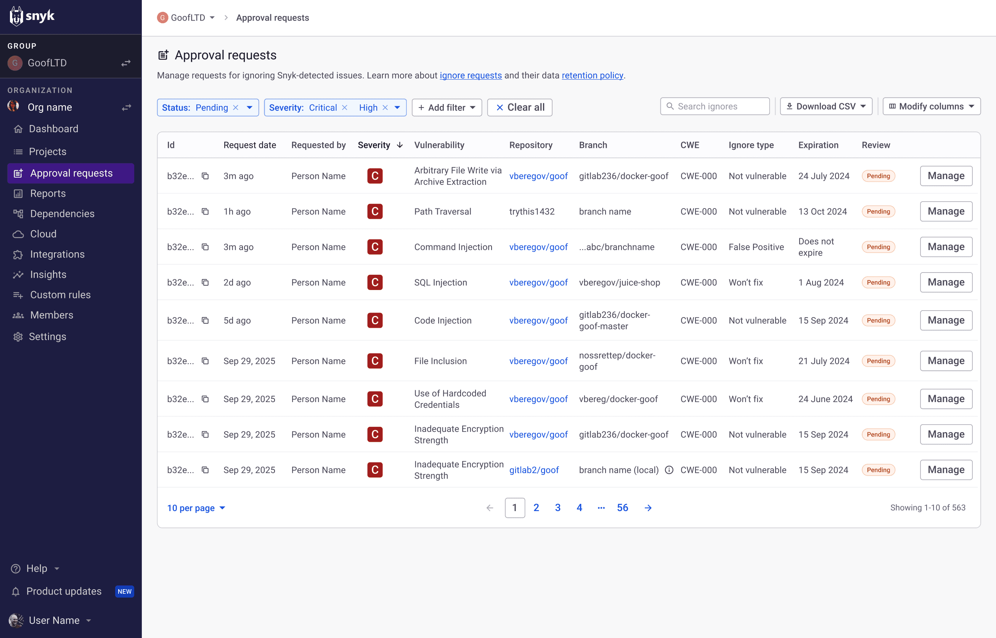Screen dimensions: 996x638
Task: Remove the Pending status filter chip
Action: 236,107
